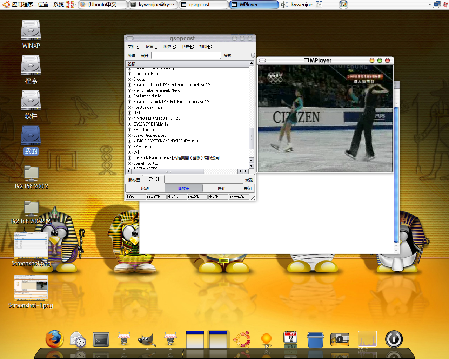Image resolution: width=449 pixels, height=359 pixels.
Task: Click the 录制 record button
Action: point(249,180)
